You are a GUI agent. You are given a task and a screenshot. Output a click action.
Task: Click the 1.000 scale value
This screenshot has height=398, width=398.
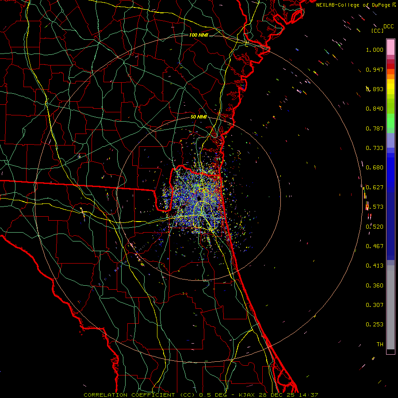(x=375, y=50)
